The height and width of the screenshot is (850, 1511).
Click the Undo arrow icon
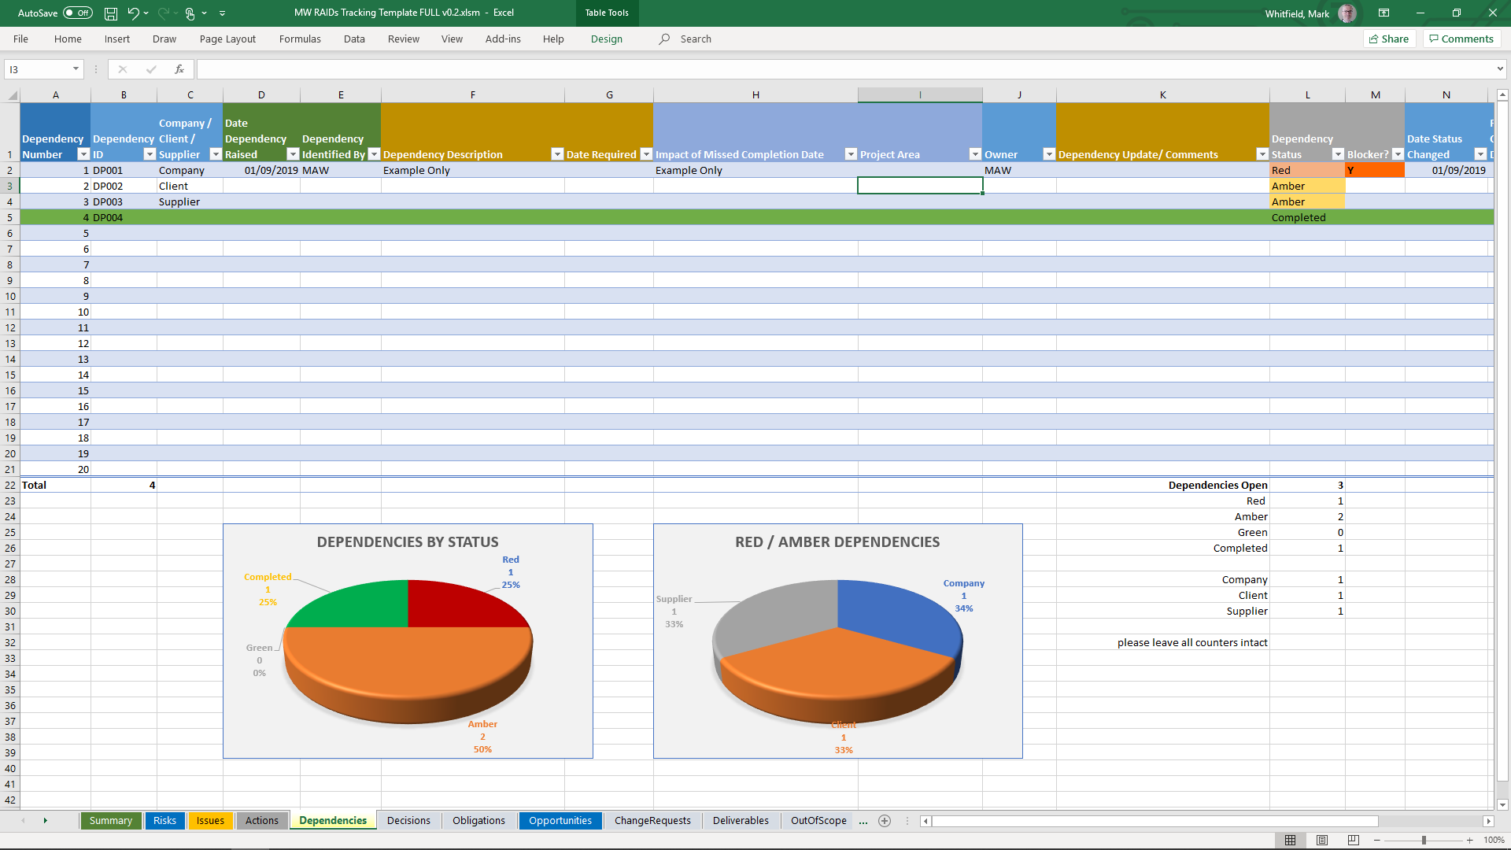[133, 13]
